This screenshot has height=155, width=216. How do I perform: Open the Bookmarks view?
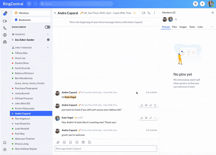point(31,20)
